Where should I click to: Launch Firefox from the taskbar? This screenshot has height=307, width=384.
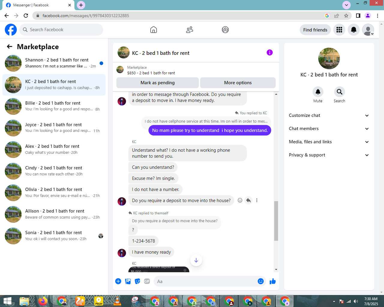point(43,301)
